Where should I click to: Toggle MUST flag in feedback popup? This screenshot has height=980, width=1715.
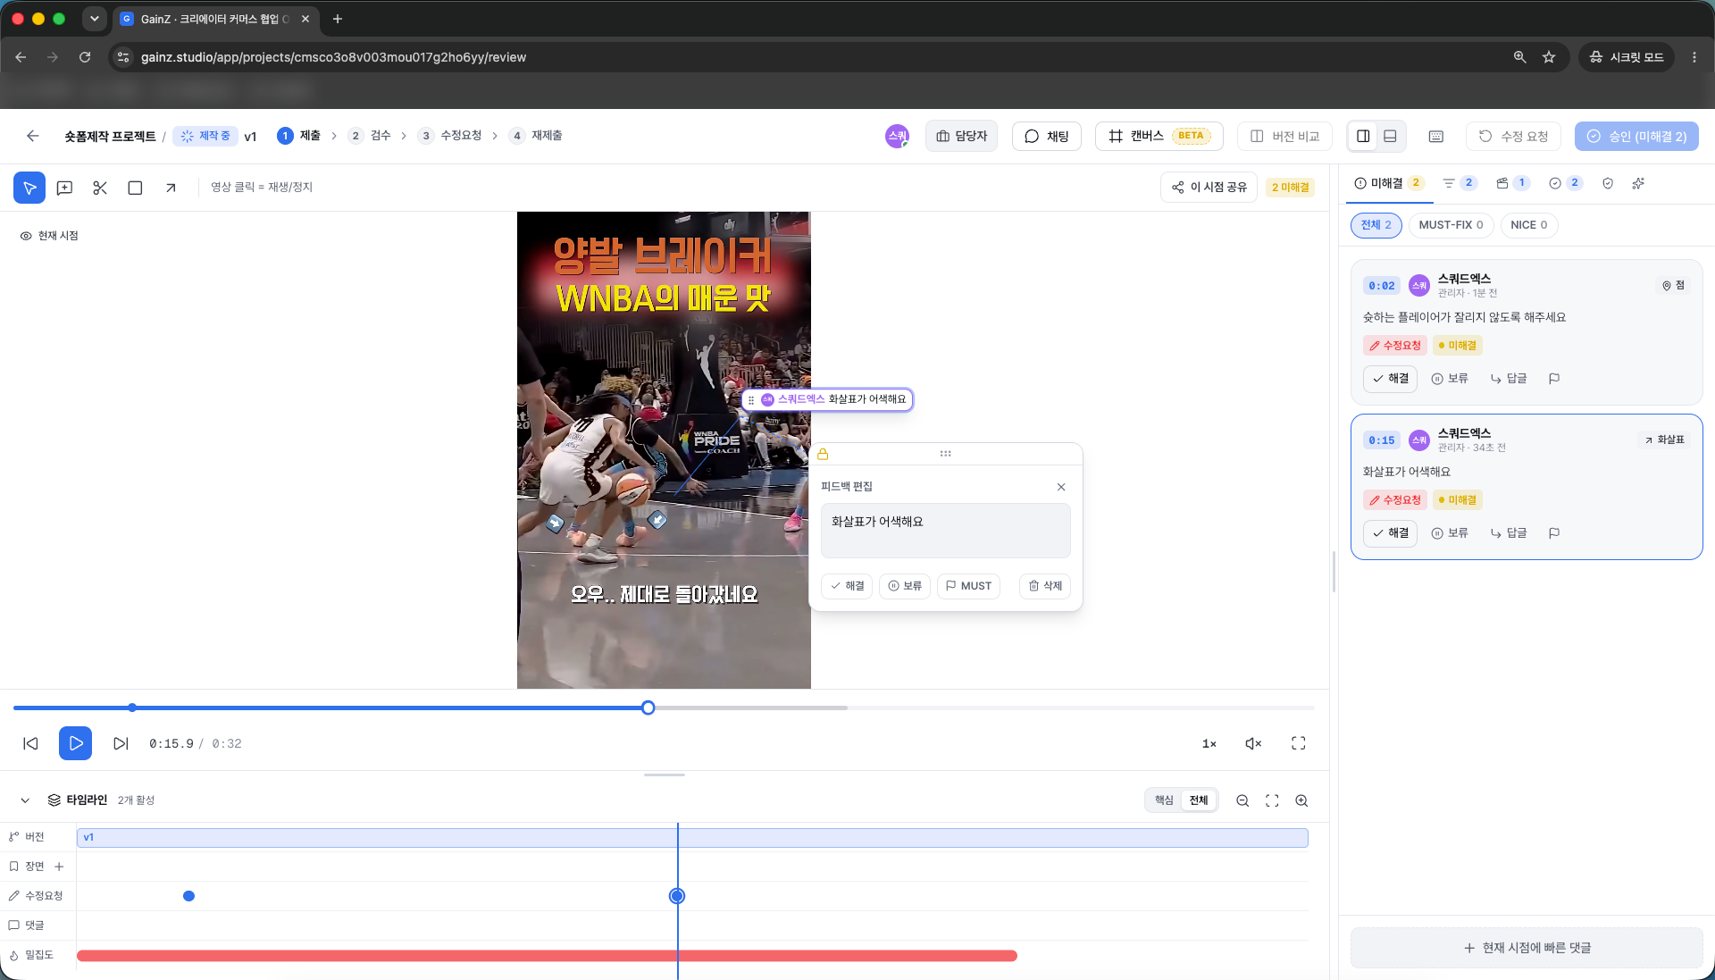tap(968, 586)
